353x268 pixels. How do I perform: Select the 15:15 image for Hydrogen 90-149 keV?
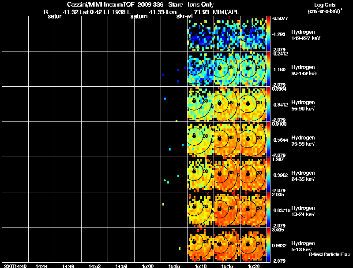pyautogui.click(x=227, y=69)
